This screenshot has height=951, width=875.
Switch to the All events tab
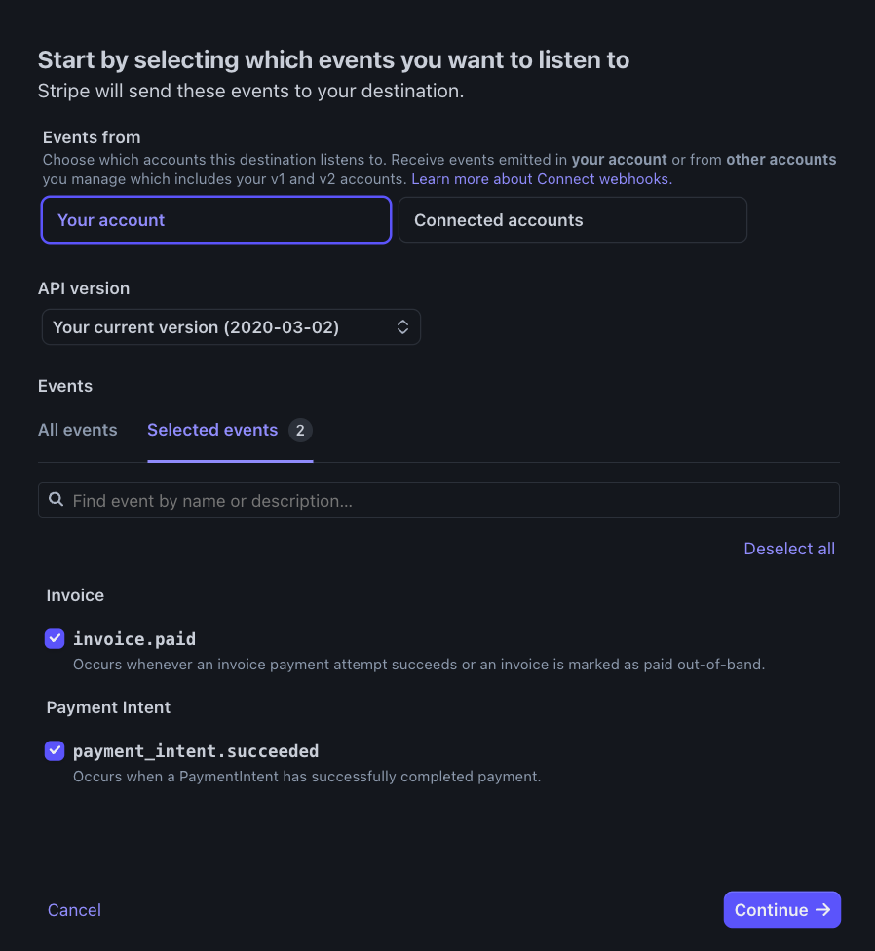pos(77,430)
